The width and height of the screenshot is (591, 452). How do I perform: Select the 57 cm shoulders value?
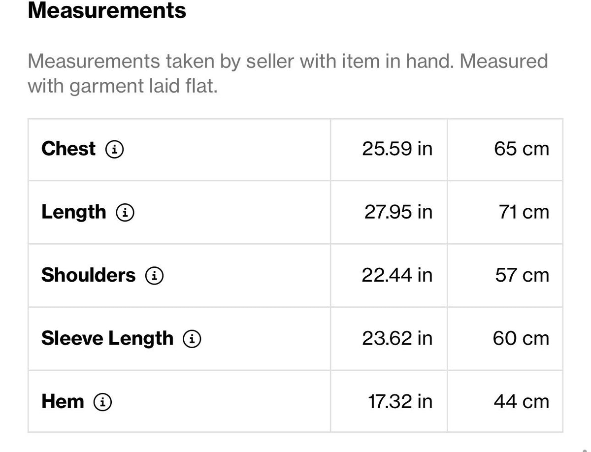[x=522, y=275]
